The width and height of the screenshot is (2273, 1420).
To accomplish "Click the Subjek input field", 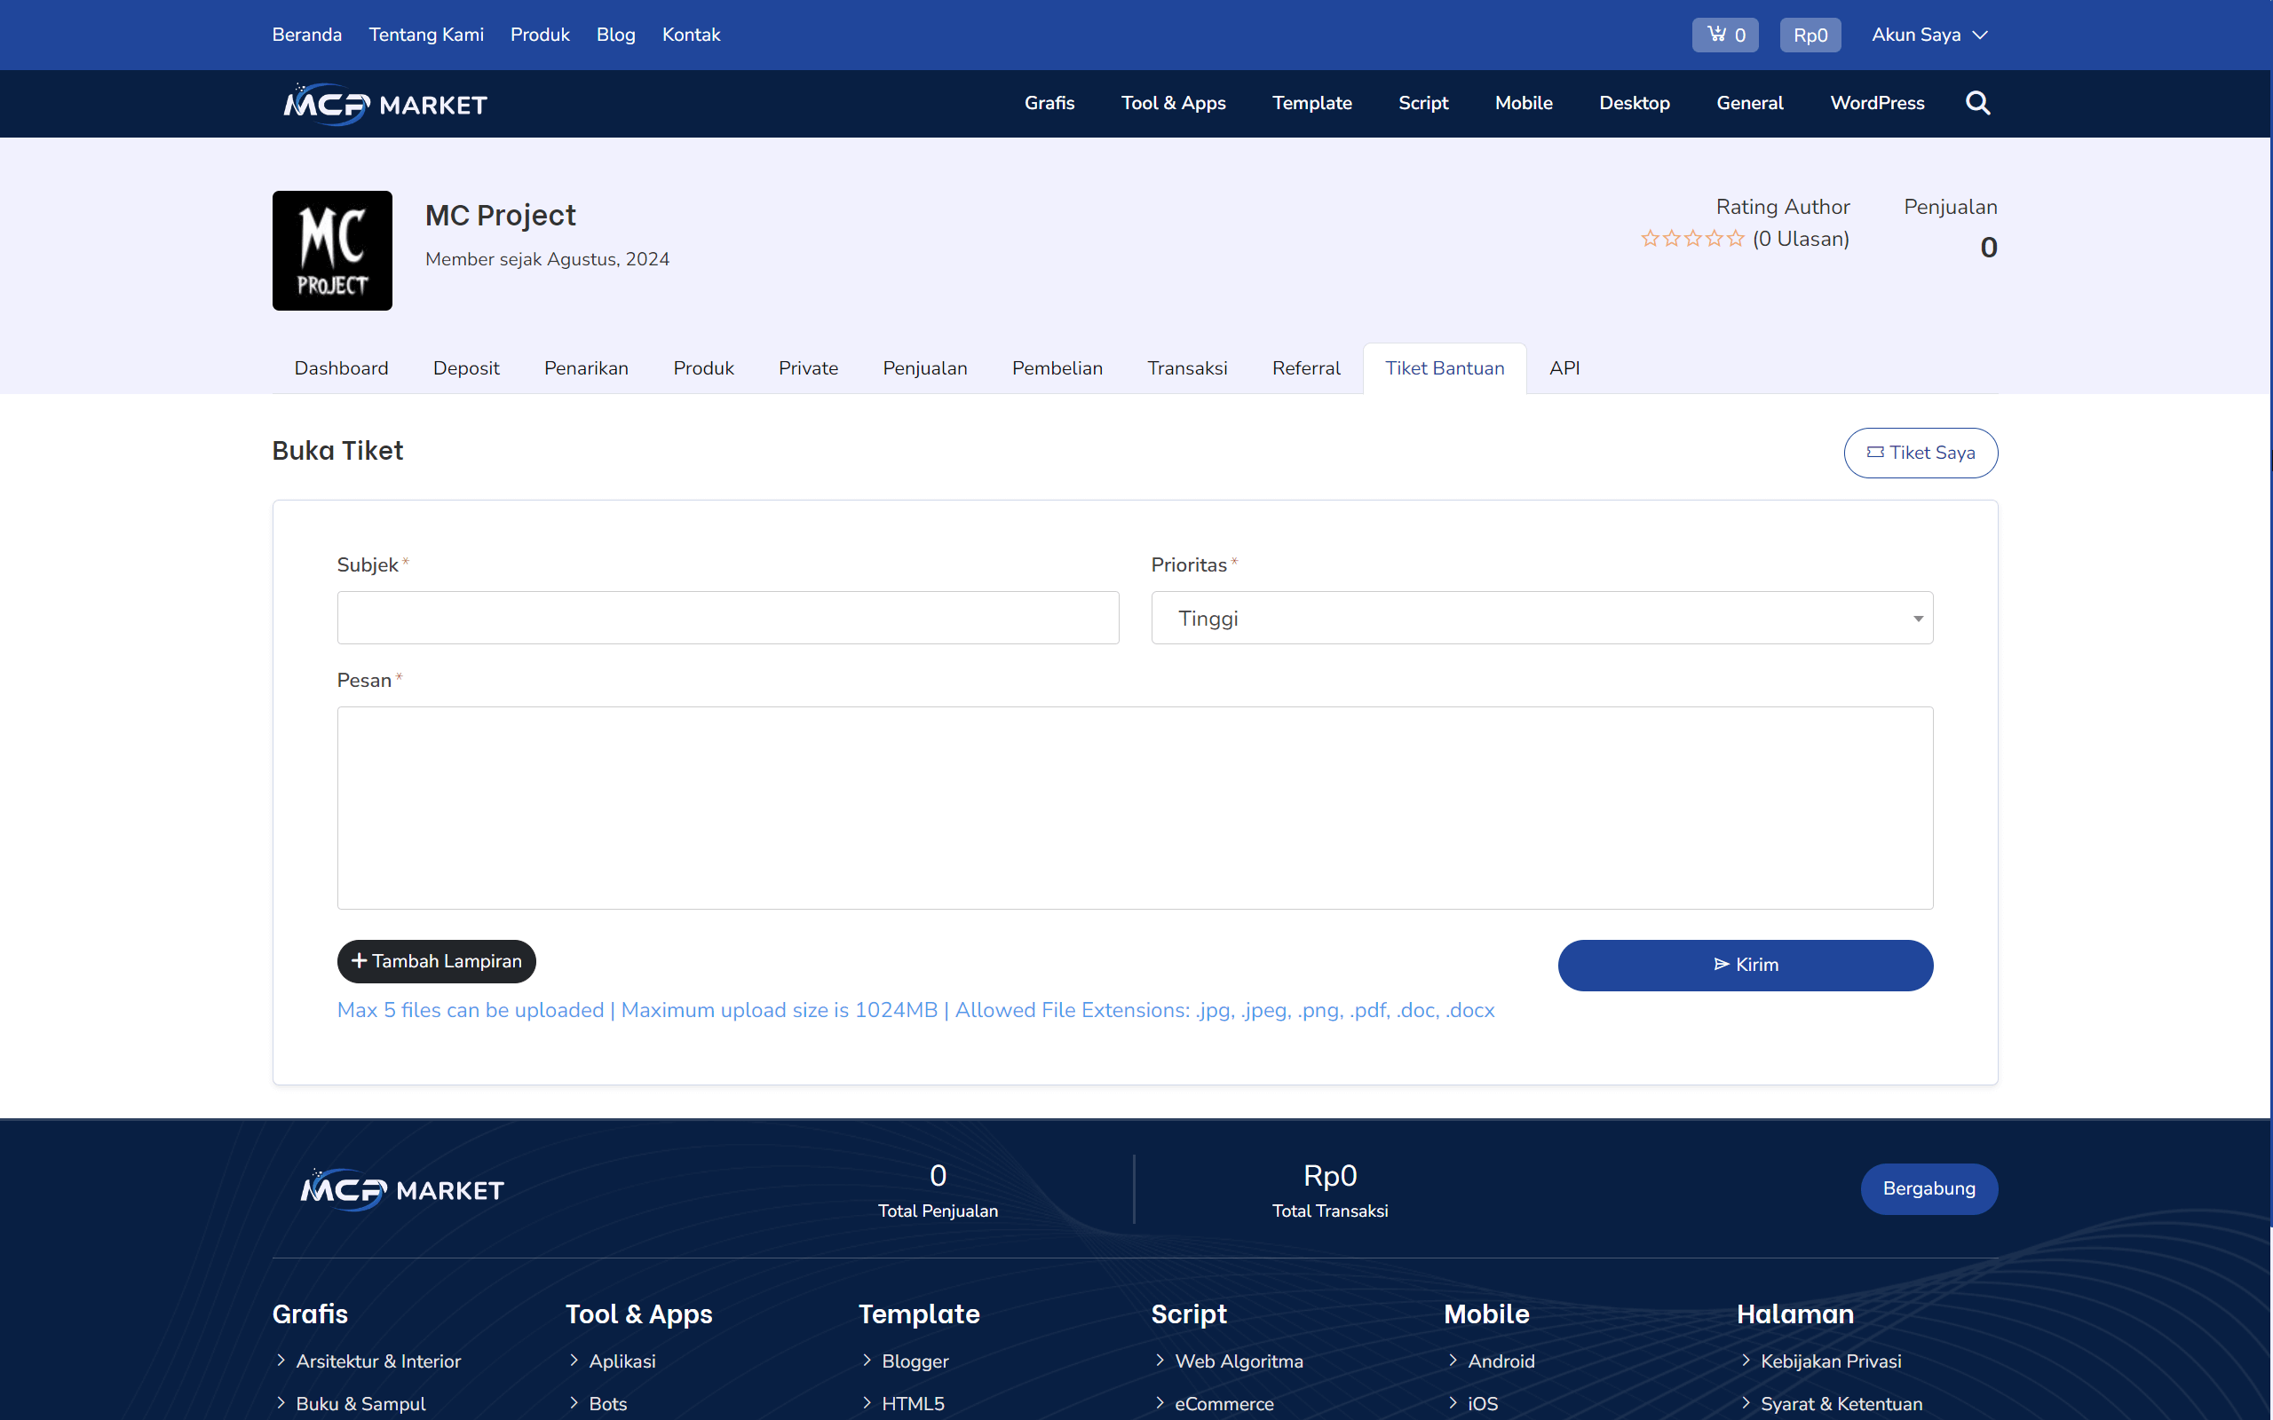I will [727, 617].
